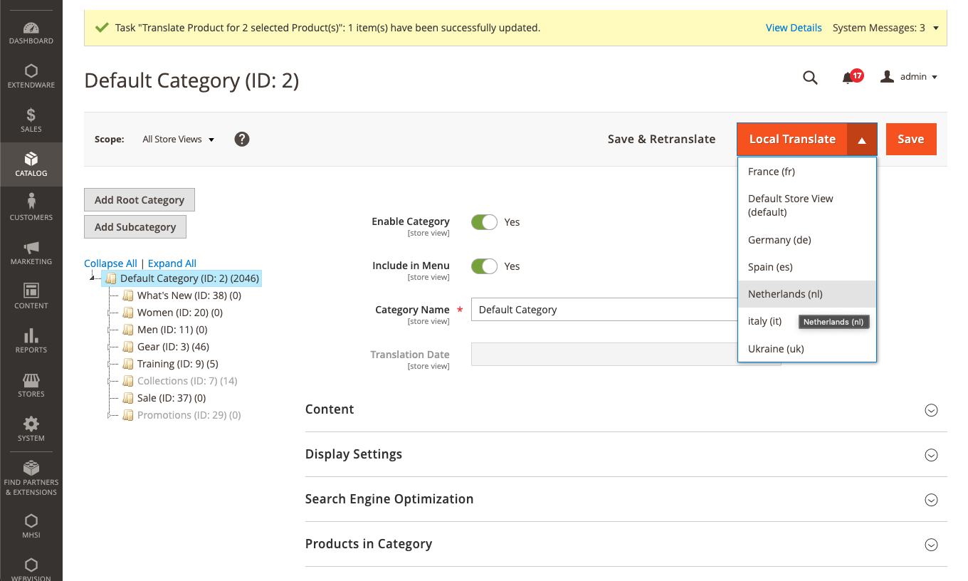The height and width of the screenshot is (581, 968).
Task: Open the notifications bell with 17 badge
Action: pyautogui.click(x=848, y=78)
